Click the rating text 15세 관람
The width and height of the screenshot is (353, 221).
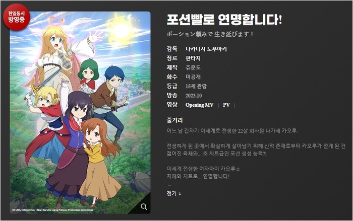(196, 86)
